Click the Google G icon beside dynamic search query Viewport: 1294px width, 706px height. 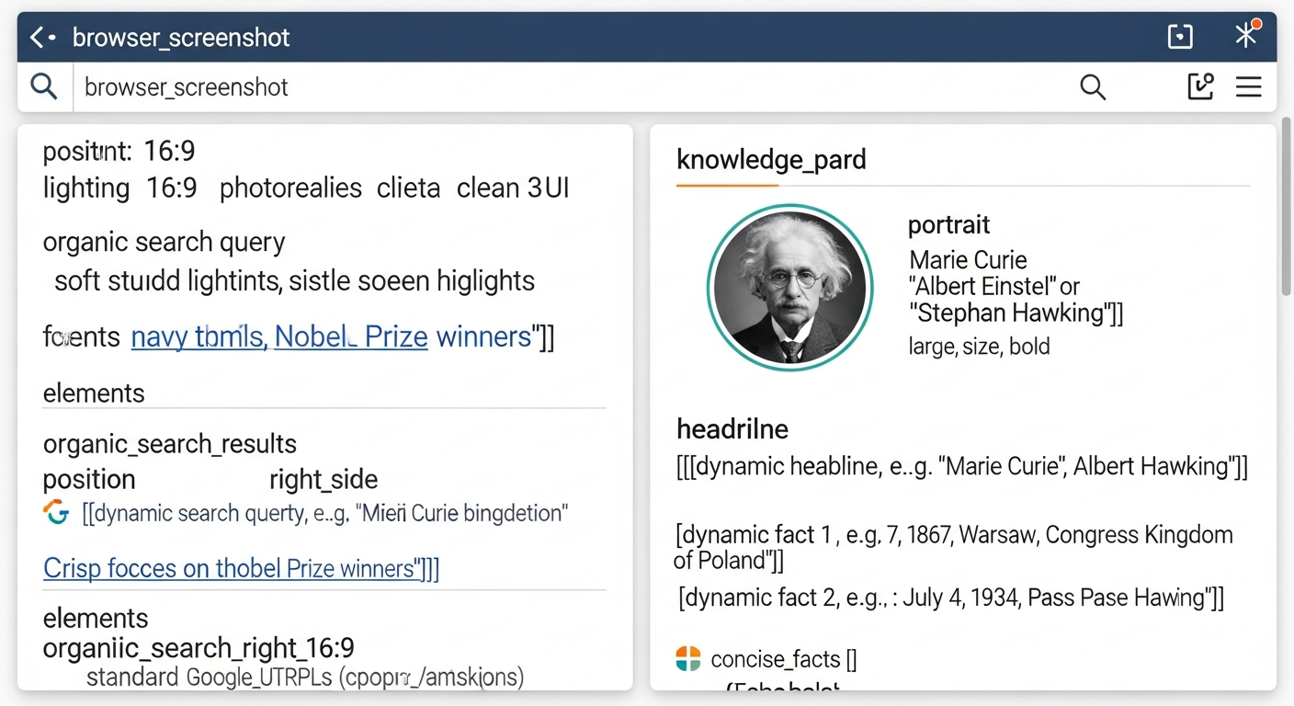pyautogui.click(x=57, y=513)
